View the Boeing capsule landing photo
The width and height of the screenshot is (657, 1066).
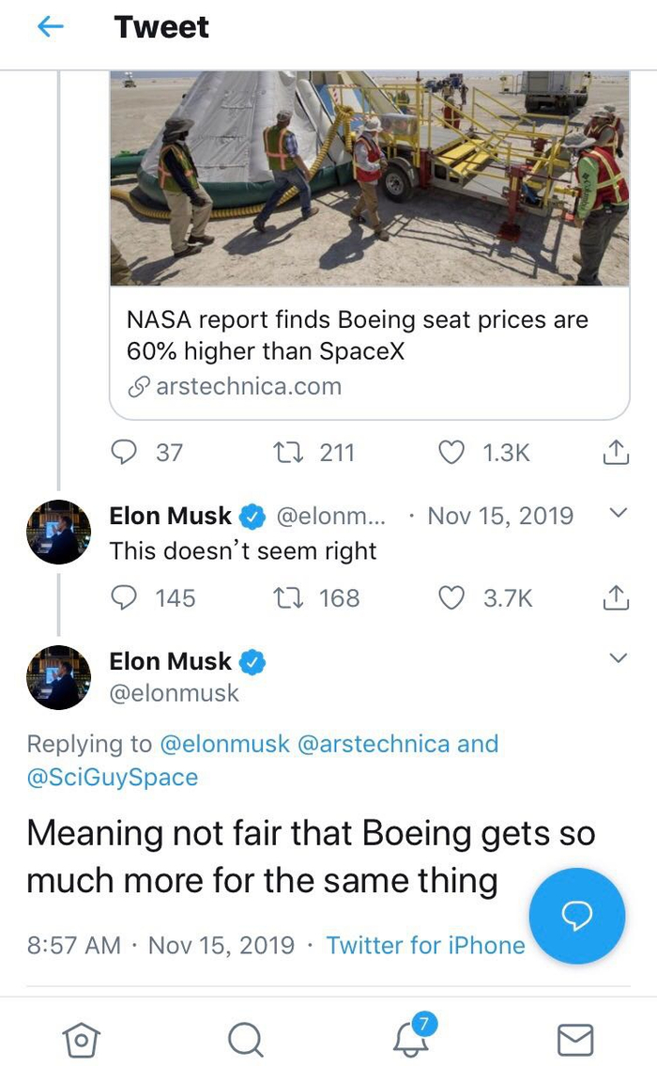[369, 178]
